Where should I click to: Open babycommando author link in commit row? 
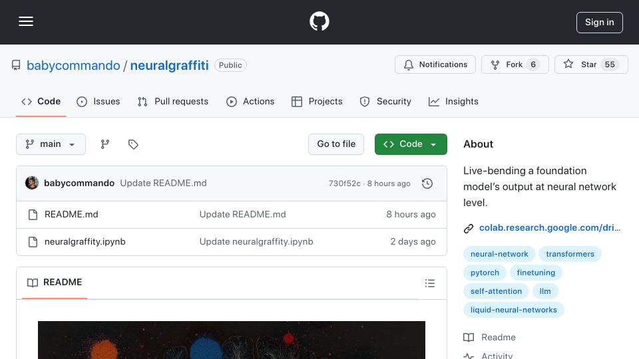tap(79, 183)
